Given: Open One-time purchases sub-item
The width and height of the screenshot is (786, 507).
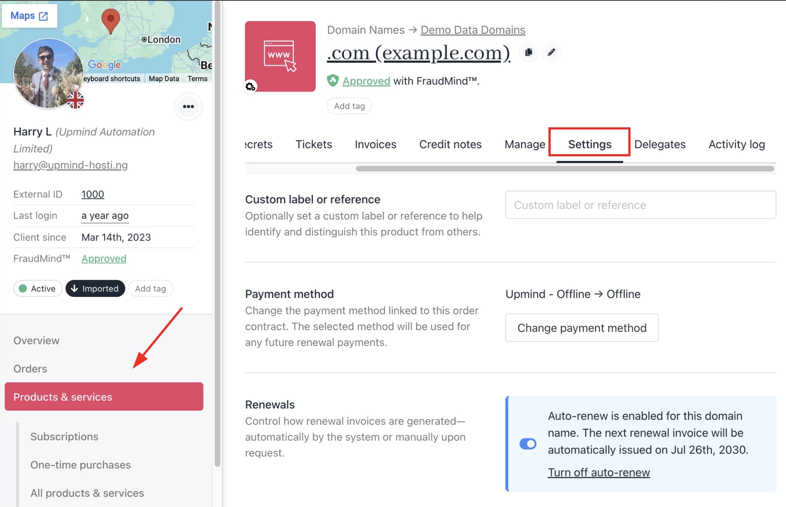Looking at the screenshot, I should click(x=81, y=465).
